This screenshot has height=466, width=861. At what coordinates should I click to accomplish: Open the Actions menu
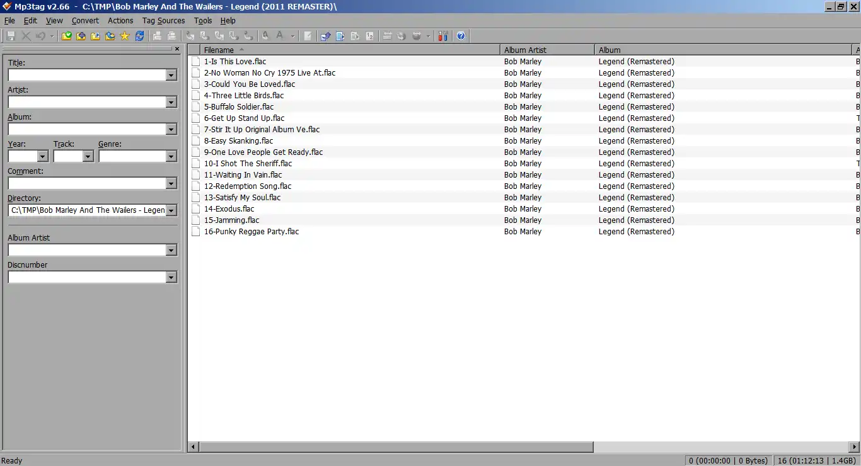(x=120, y=20)
